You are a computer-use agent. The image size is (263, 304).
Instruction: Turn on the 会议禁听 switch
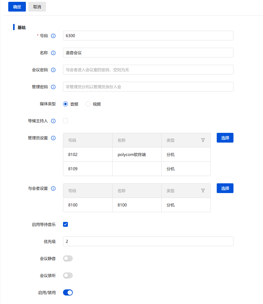click(x=68, y=275)
